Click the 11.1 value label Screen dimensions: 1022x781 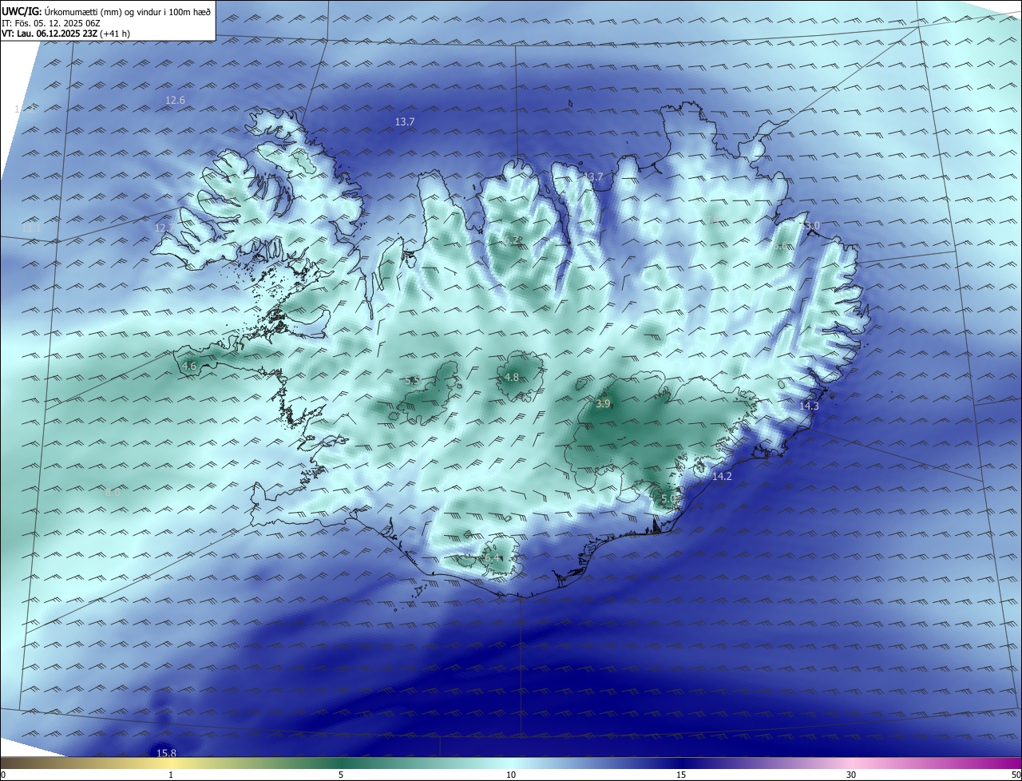(30, 228)
